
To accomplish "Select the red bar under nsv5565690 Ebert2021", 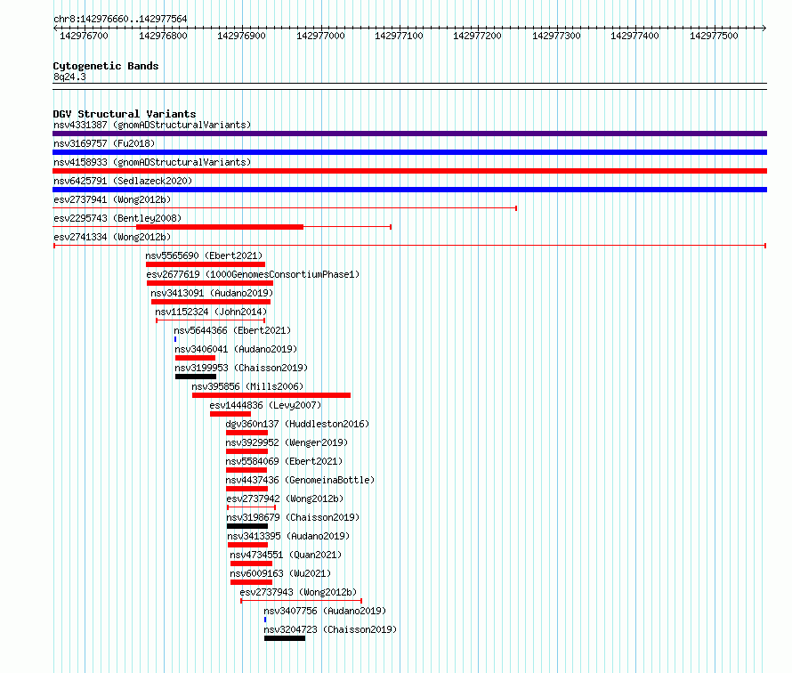I will (x=206, y=264).
